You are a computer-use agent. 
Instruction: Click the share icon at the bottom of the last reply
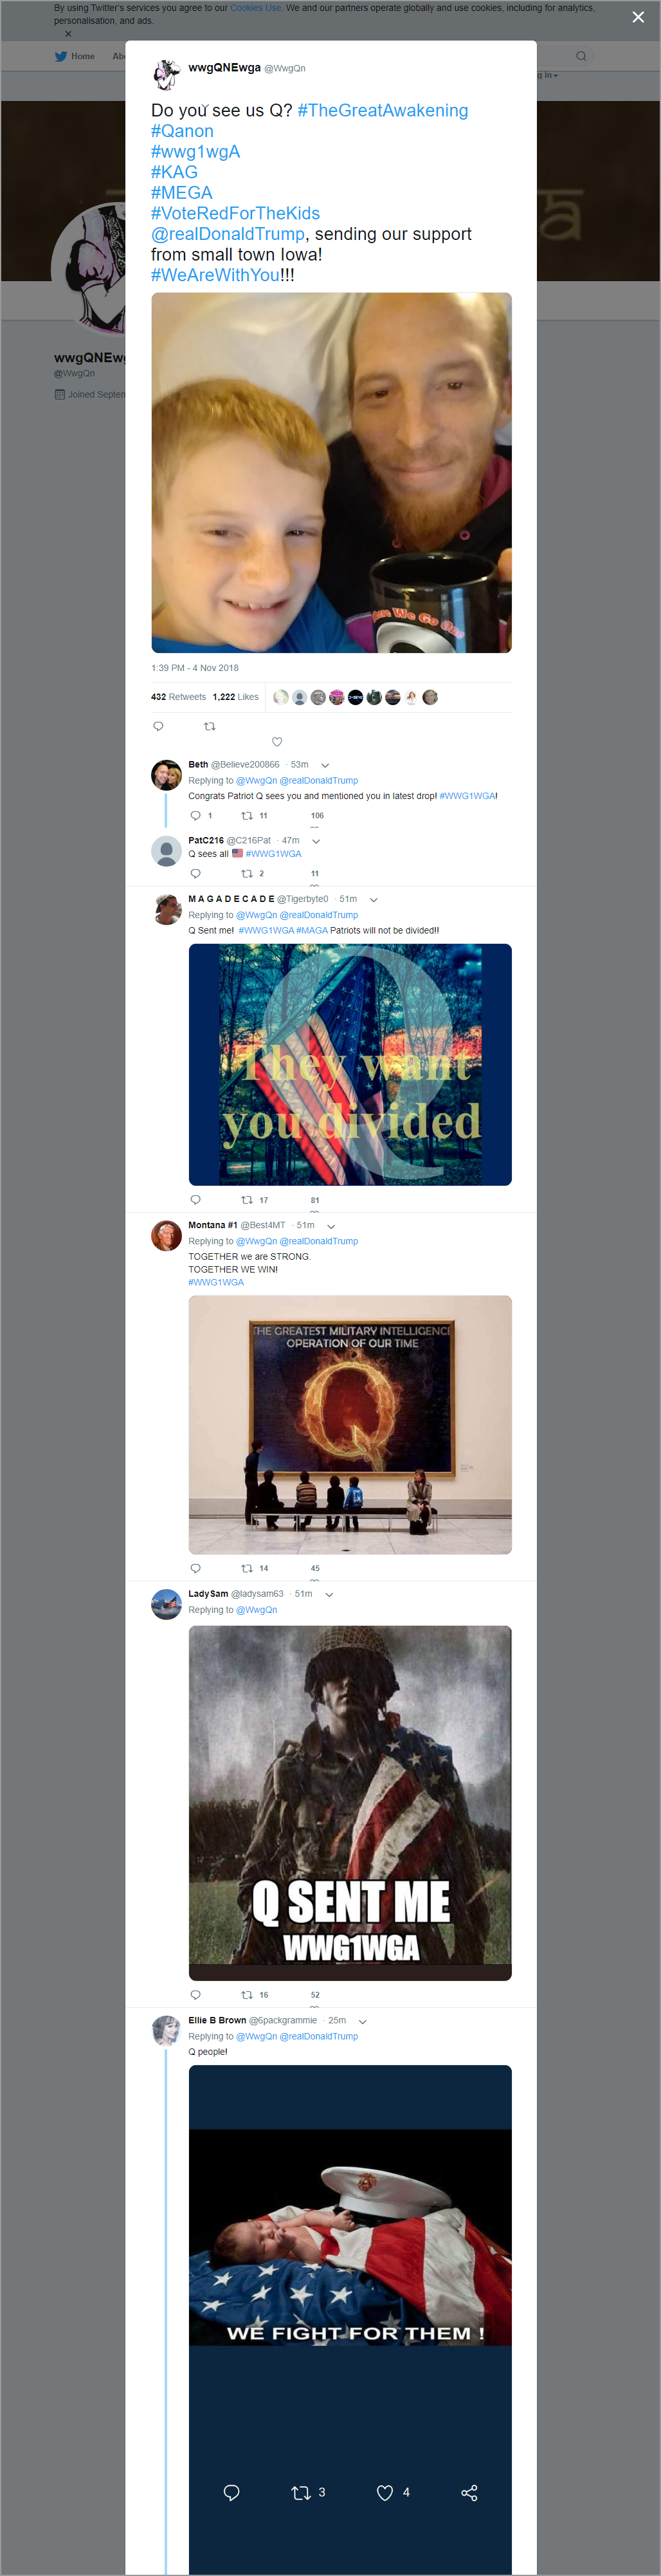pos(469,2492)
